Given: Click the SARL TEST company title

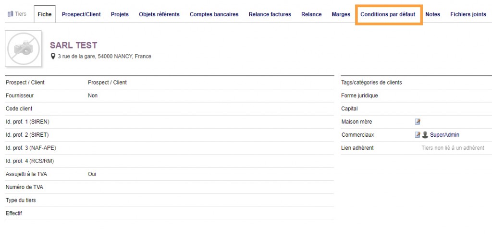Looking at the screenshot, I should [74, 45].
